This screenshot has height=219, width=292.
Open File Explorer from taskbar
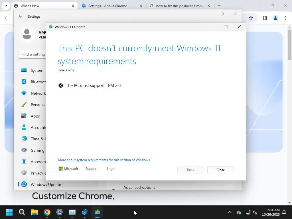point(35,212)
